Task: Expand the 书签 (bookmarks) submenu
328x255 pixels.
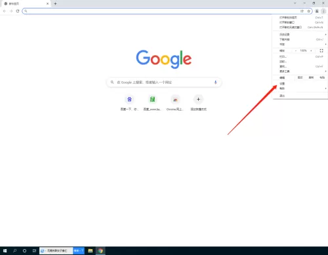Action: pyautogui.click(x=300, y=45)
